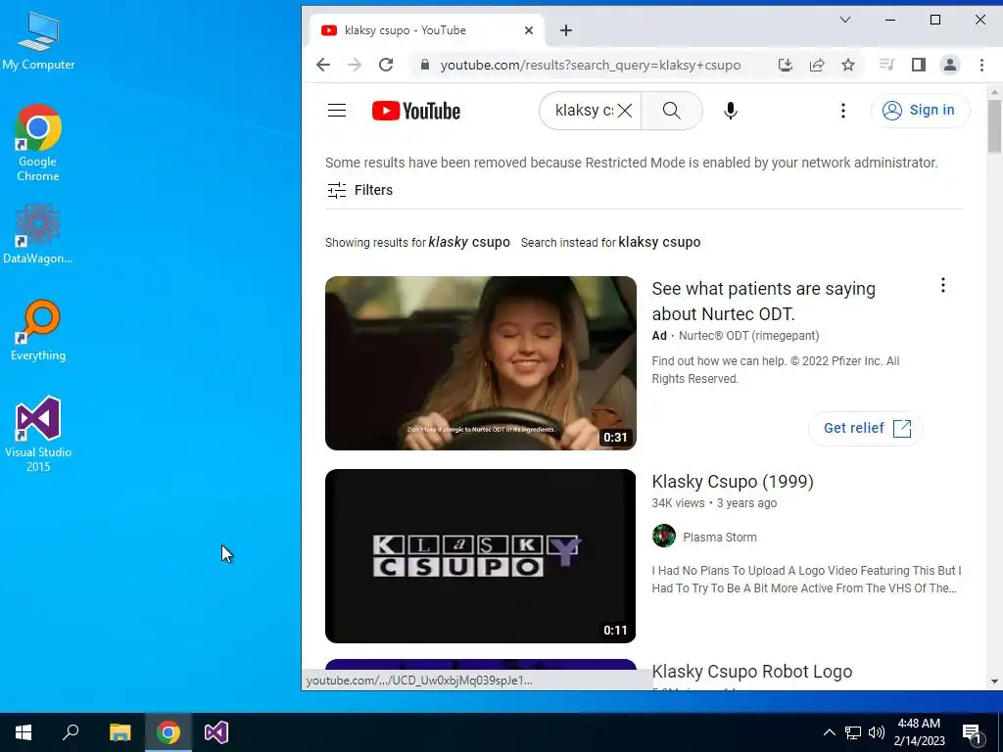Open File Explorer from the taskbar
1003x752 pixels.
tap(119, 732)
